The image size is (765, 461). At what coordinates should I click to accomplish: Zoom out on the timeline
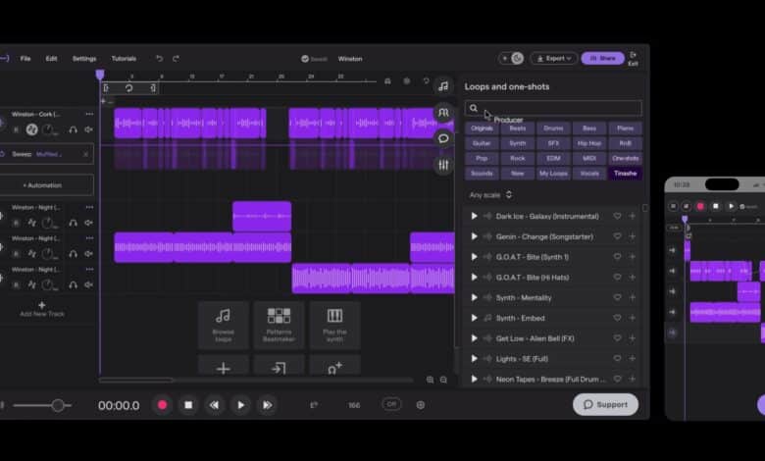(443, 380)
